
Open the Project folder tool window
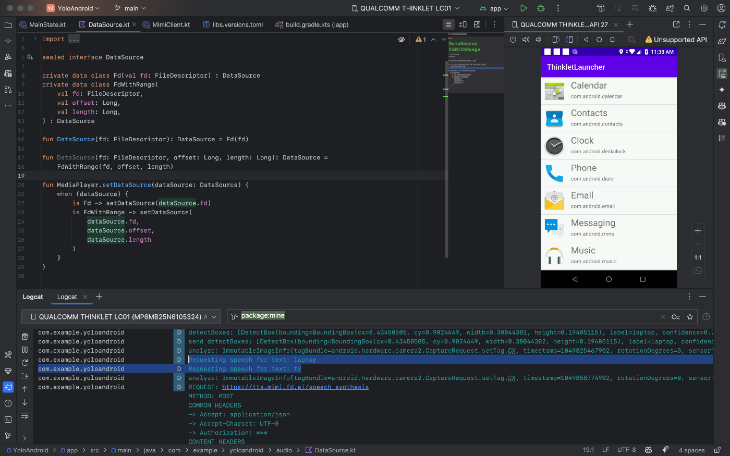[8, 24]
